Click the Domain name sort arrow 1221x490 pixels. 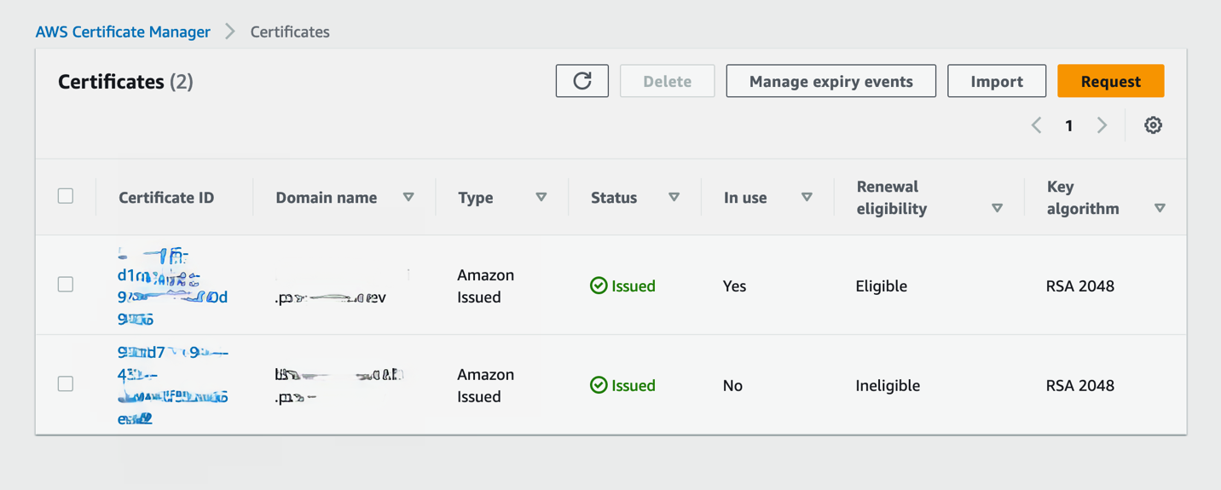408,197
